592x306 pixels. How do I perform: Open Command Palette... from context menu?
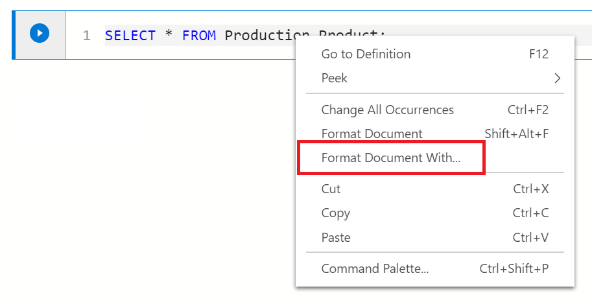pos(375,269)
